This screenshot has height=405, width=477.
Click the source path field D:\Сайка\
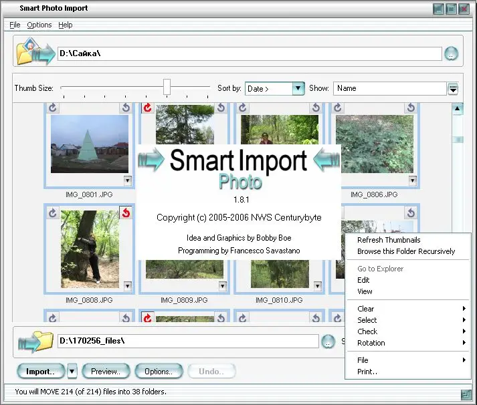point(250,53)
